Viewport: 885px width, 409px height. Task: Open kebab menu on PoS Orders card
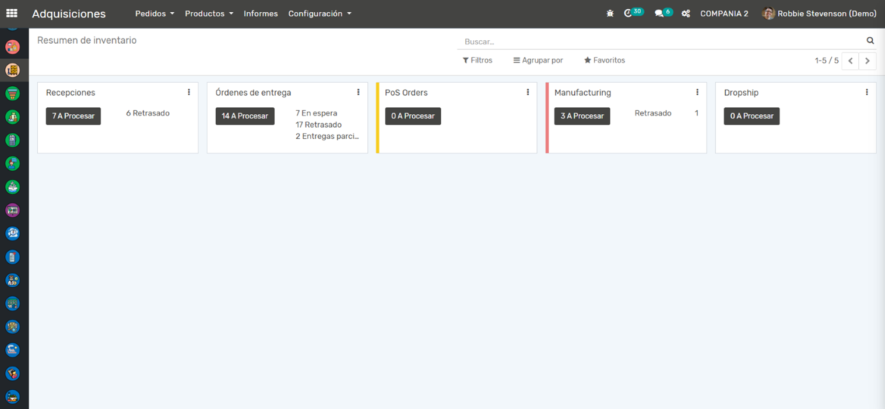pyautogui.click(x=528, y=92)
